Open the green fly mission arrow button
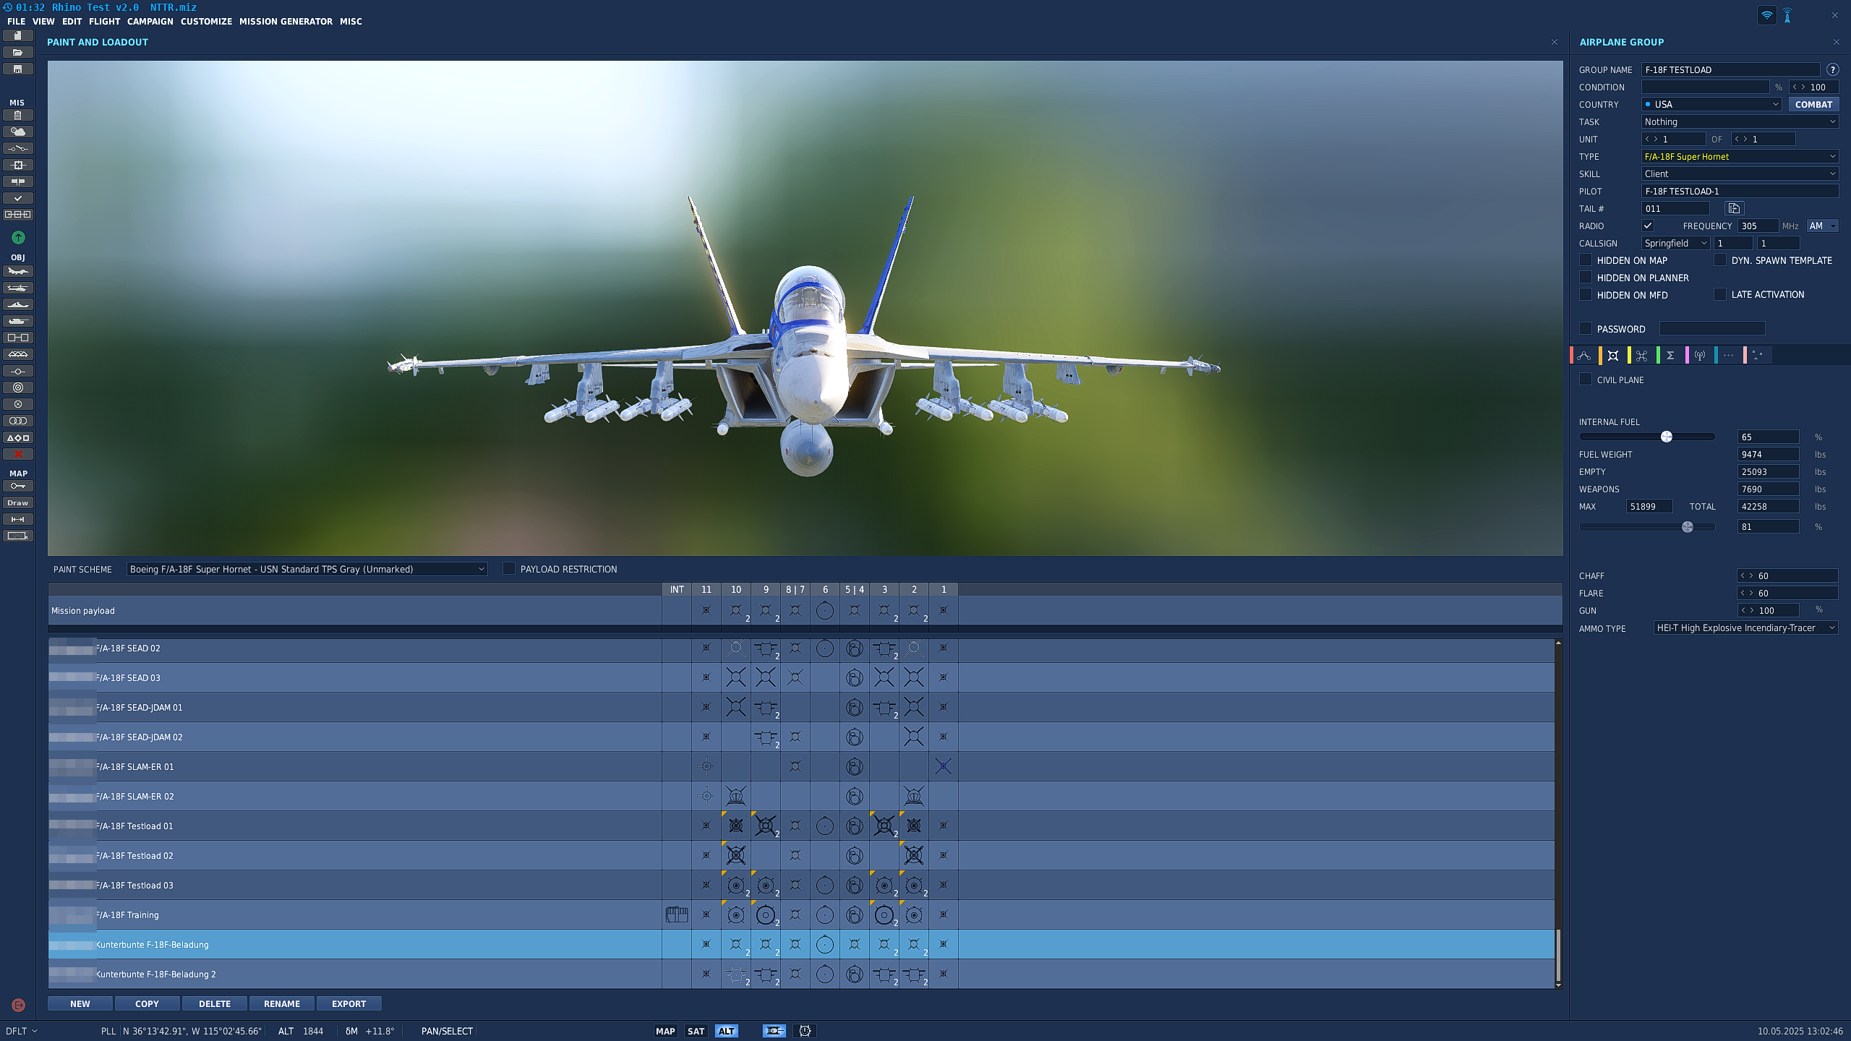The image size is (1851, 1041). click(18, 237)
